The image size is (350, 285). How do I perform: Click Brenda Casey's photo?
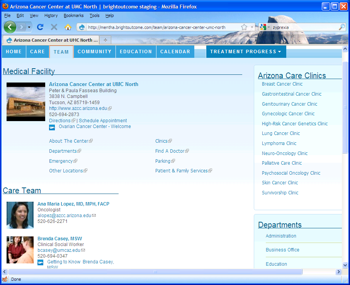click(x=20, y=250)
